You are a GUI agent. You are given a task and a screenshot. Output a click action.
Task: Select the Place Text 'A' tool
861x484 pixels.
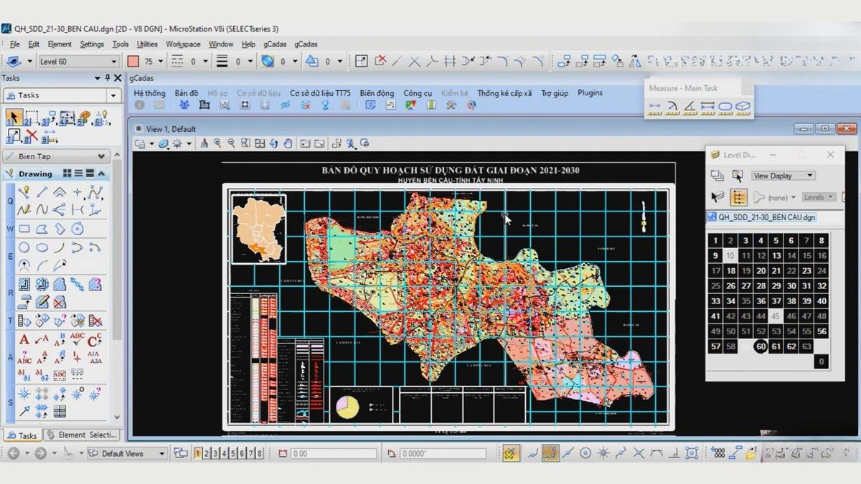pyautogui.click(x=24, y=340)
